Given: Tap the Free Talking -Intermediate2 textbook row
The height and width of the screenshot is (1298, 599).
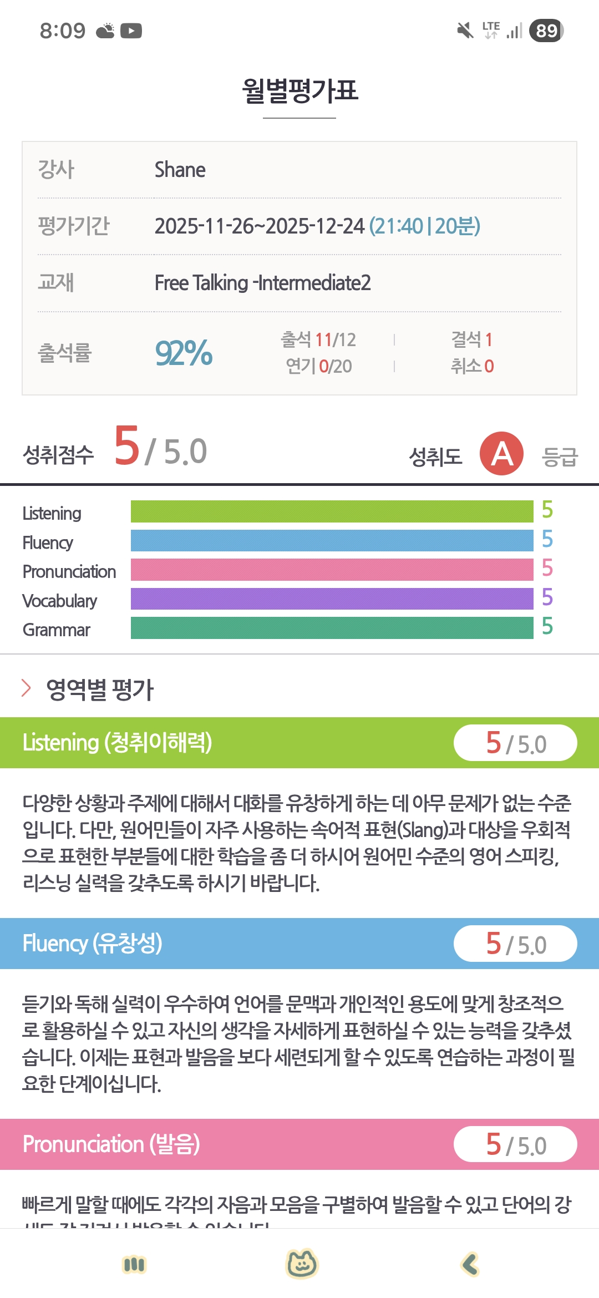Looking at the screenshot, I should tap(262, 283).
